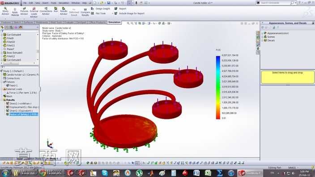Select Candle holder v2 part node
This screenshot has height=177, width=315.
point(21,75)
